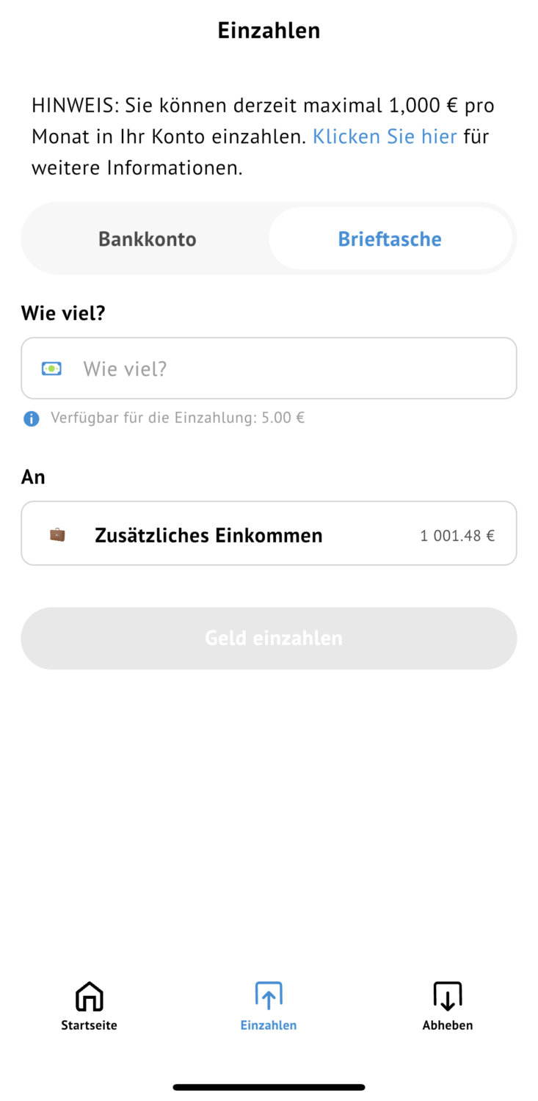Open the Zusätzliches Einkommen account selector
The height and width of the screenshot is (1101, 538).
click(x=269, y=534)
